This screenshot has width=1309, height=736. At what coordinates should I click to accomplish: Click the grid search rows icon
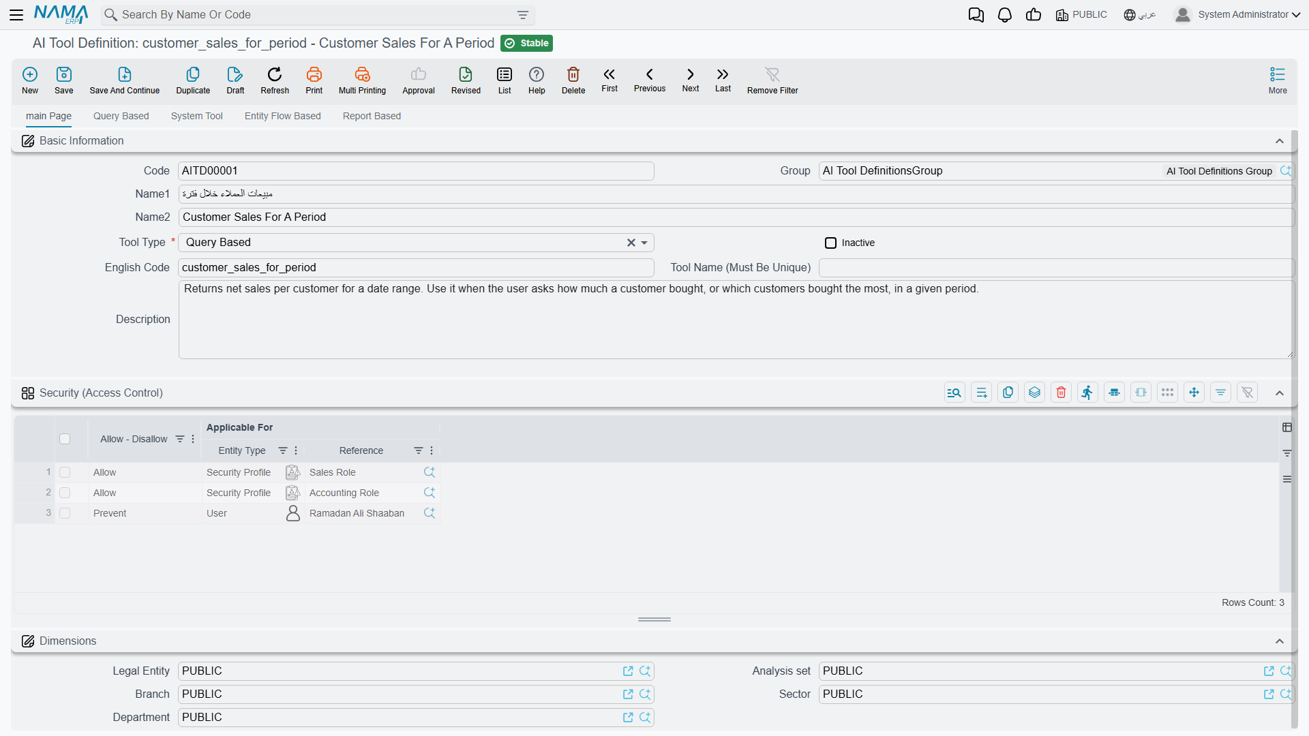[954, 393]
